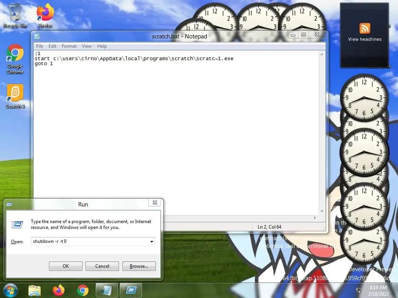Click Cancel in the Run dialog

pyautogui.click(x=102, y=266)
